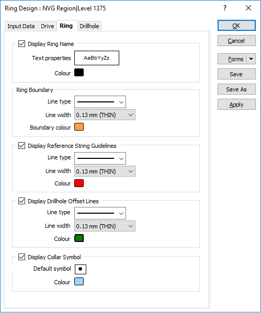Pick the orange Boundary colour swatch
Screen dimensions: 261x313
pyautogui.click(x=79, y=127)
